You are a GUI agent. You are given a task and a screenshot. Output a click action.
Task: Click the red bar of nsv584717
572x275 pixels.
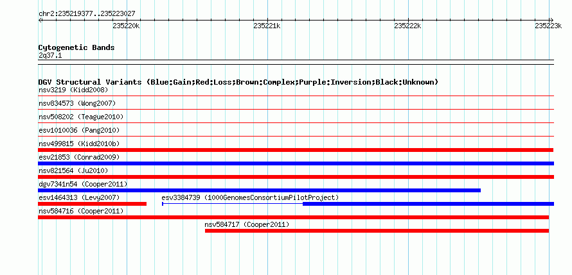pos(377,231)
